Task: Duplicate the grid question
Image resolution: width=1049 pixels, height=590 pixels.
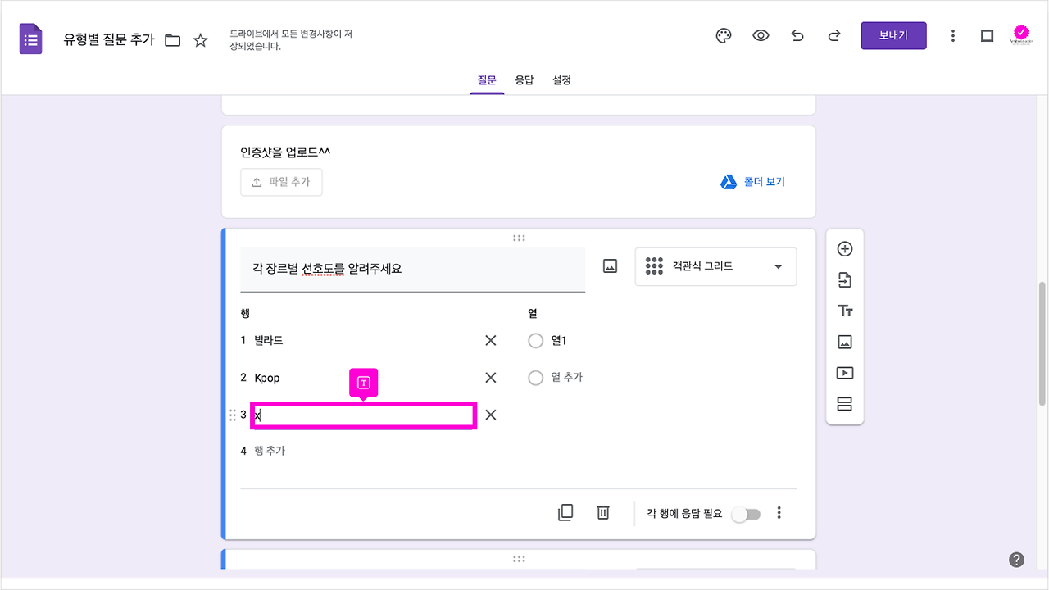Action: coord(565,511)
